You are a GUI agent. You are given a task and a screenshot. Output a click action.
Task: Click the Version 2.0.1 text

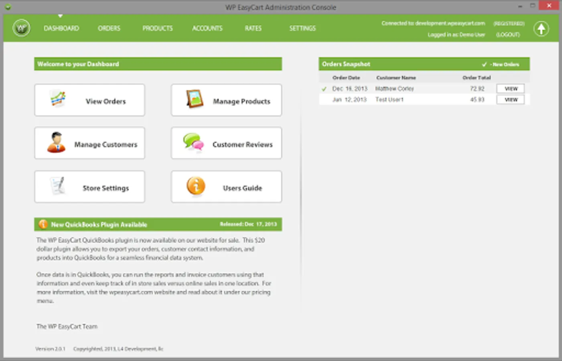[x=50, y=349]
